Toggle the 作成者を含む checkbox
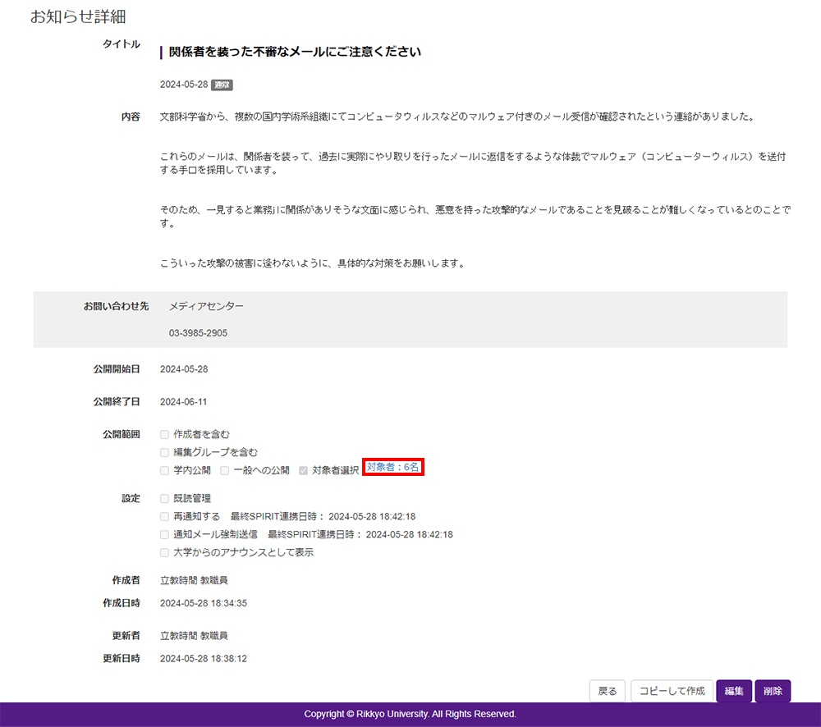821x727 pixels. coord(165,434)
